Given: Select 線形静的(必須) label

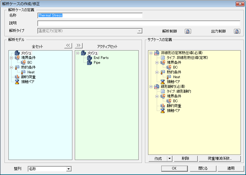Looking at the screenshot, I should click(x=173, y=86).
